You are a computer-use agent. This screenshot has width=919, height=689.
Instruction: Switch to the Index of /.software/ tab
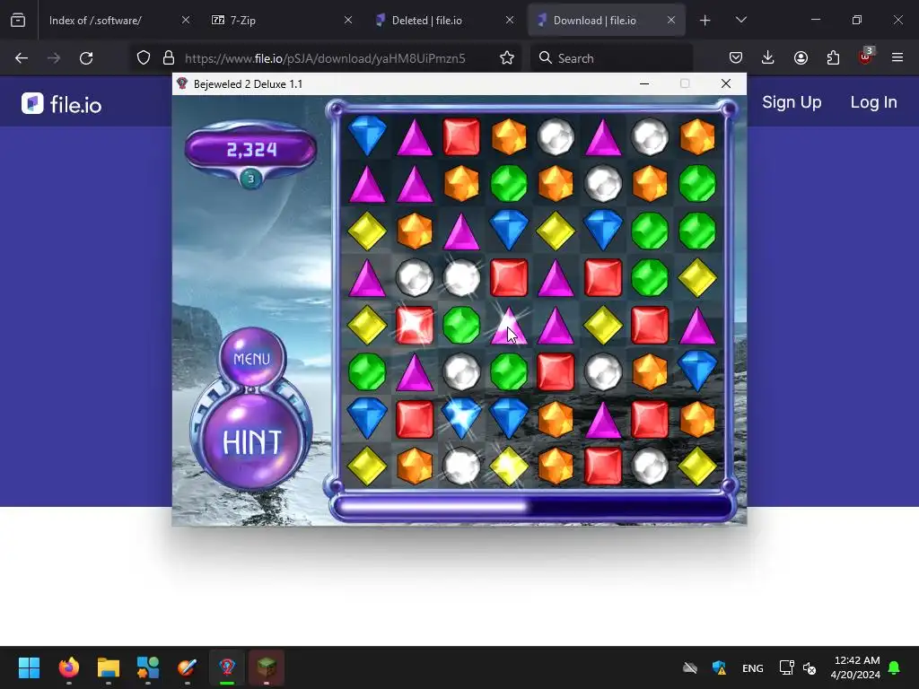tap(118, 20)
